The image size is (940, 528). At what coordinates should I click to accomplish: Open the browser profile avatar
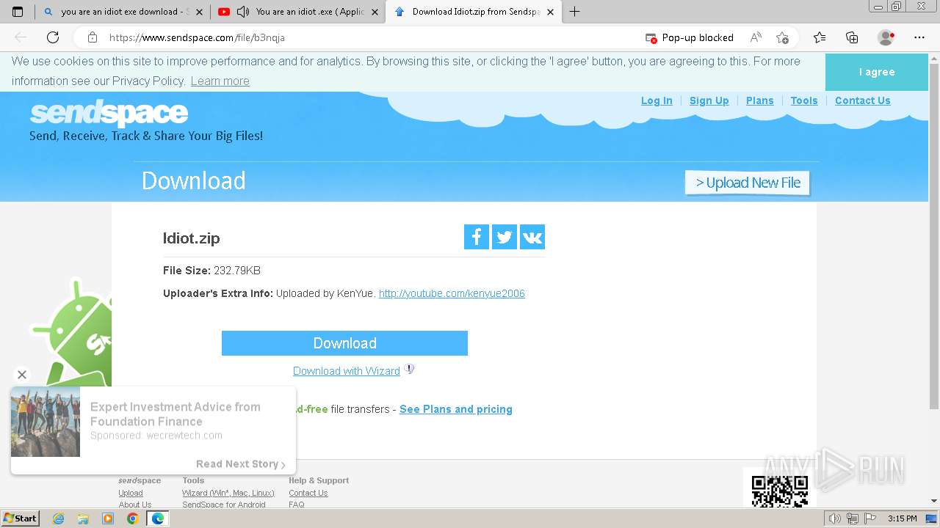(886, 37)
